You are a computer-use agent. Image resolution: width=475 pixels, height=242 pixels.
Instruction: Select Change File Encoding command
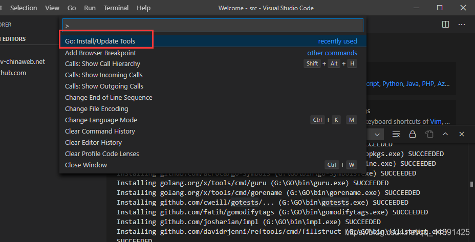tap(212, 109)
